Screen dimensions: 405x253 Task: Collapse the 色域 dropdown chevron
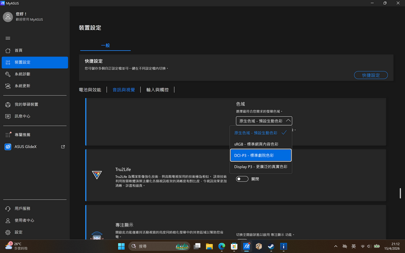[x=288, y=121]
